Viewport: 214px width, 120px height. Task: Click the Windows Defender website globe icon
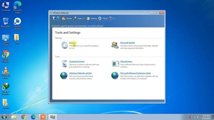64,76
